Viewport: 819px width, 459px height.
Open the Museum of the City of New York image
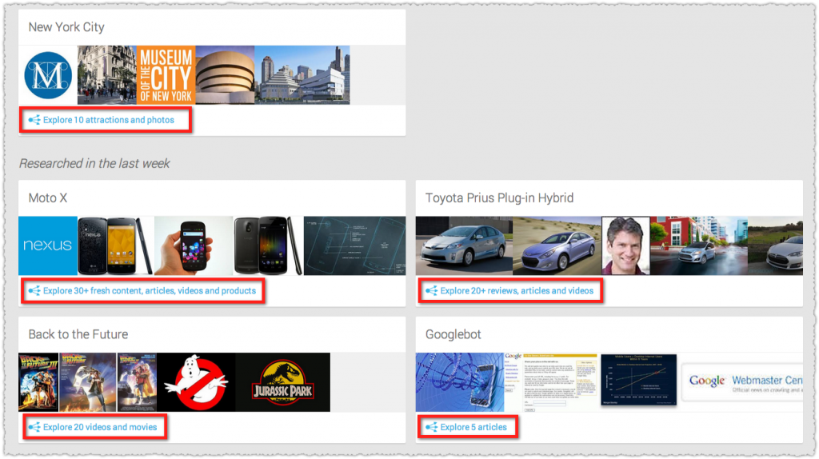(x=166, y=75)
